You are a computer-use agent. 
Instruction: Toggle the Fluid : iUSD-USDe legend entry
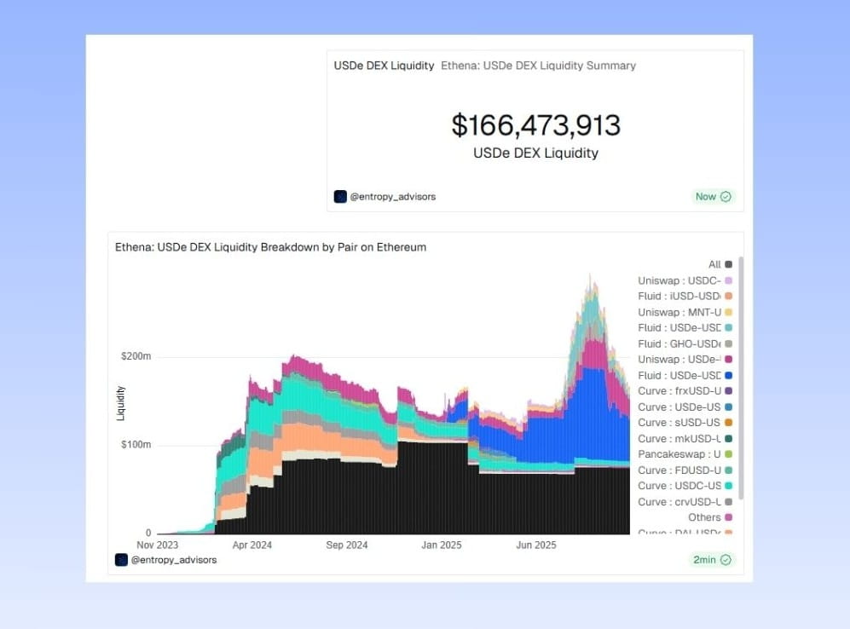point(685,297)
